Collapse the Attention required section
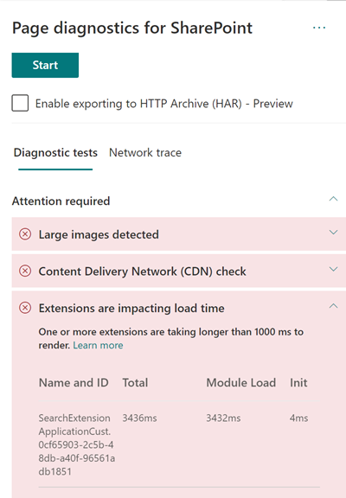Image resolution: width=346 pixels, height=498 pixels. click(333, 199)
